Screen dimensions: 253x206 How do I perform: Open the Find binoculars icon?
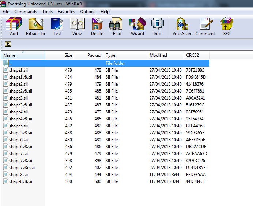[x=116, y=24]
